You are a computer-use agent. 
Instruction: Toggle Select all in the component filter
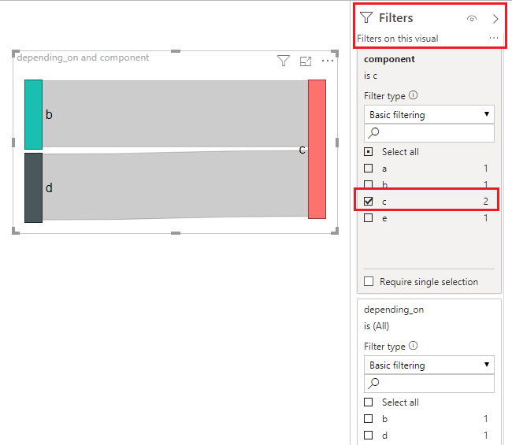click(369, 152)
